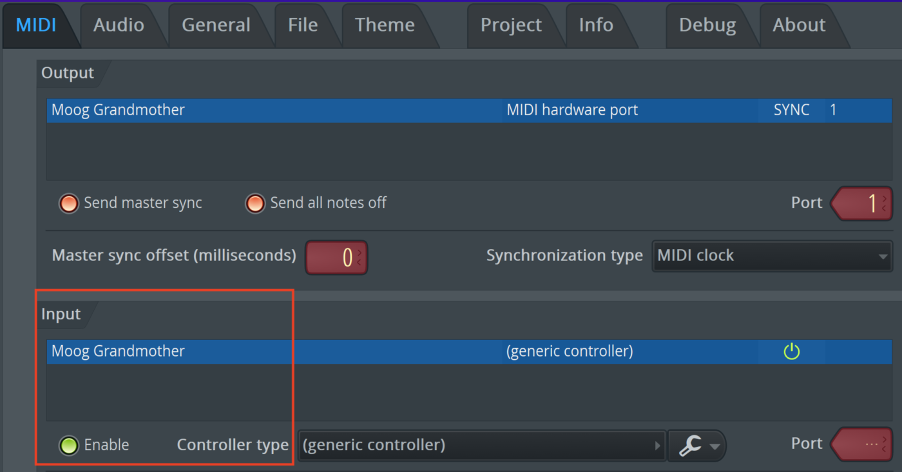This screenshot has width=902, height=472.
Task: Toggle Send all notes off option
Action: [255, 203]
